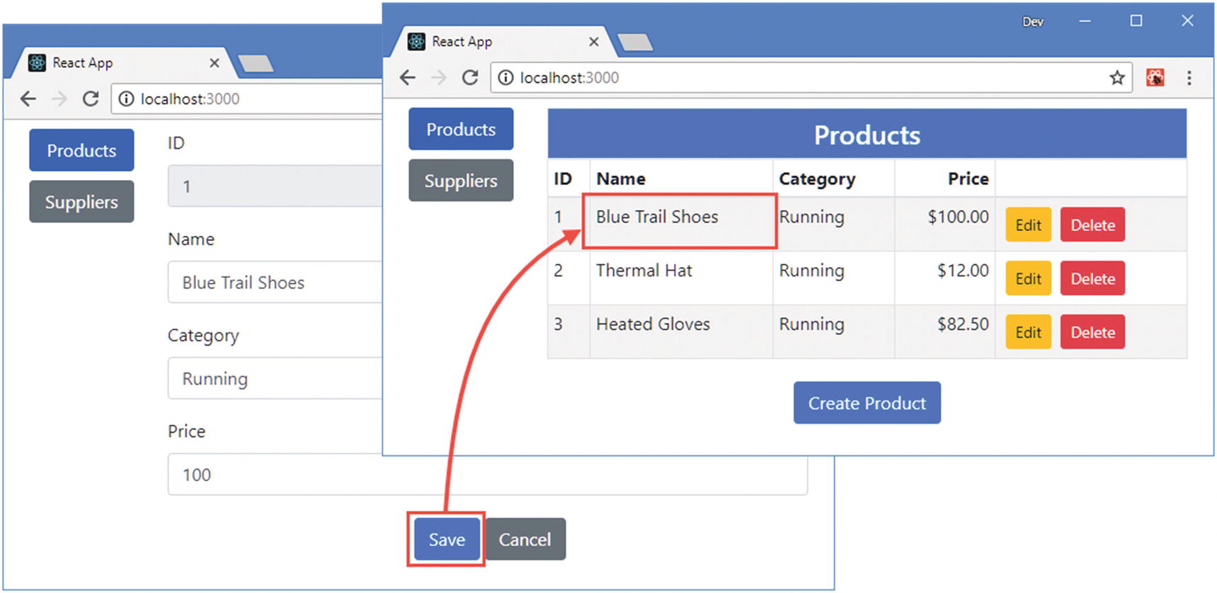This screenshot has width=1217, height=593.
Task: Click the site info icon in the edit form window
Action: pyautogui.click(x=126, y=99)
